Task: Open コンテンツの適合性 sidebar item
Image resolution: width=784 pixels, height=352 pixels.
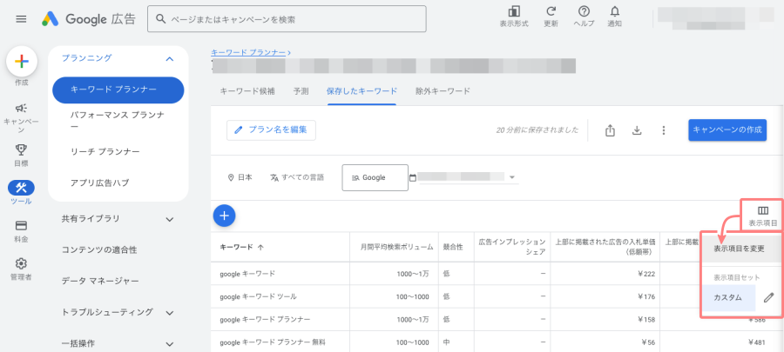Action: pos(99,249)
